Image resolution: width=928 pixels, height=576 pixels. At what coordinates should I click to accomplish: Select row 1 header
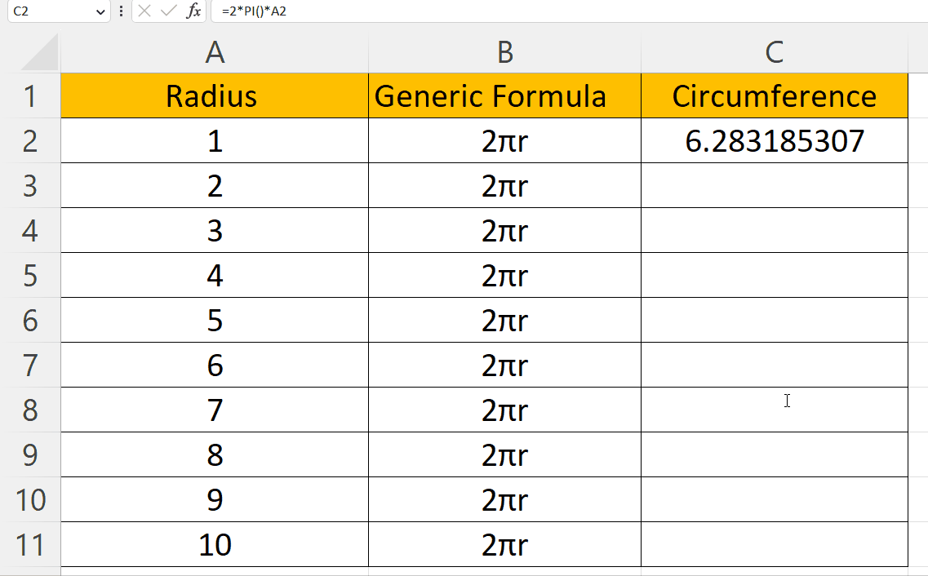[x=32, y=95]
